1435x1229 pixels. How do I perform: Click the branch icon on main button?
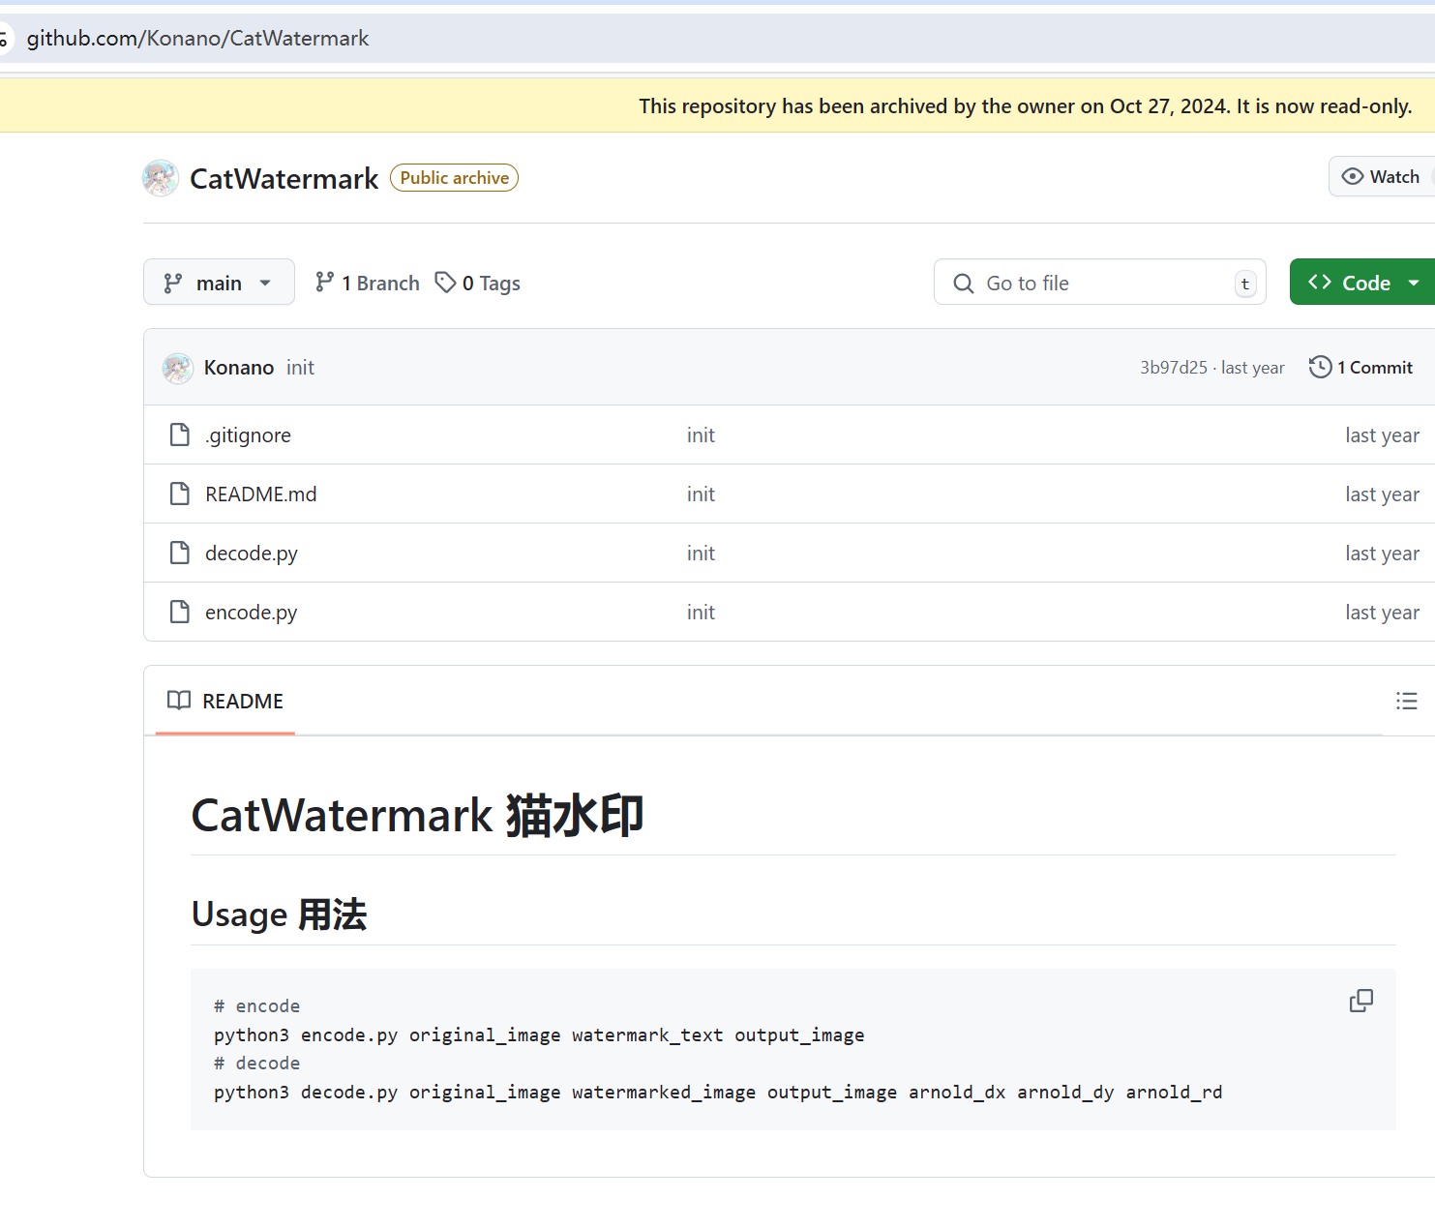pos(173,283)
